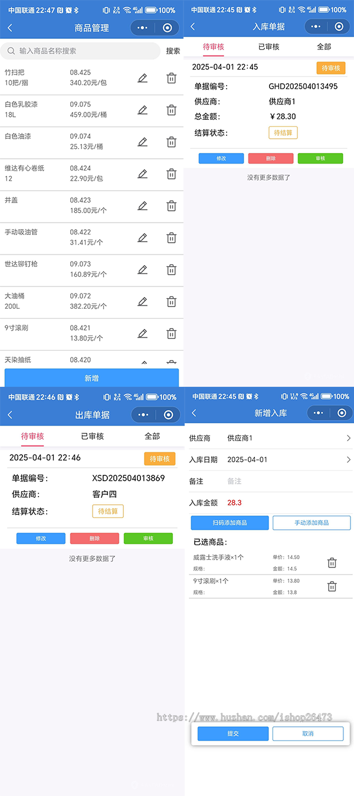This screenshot has height=796, width=354.
Task: Delete the 大油桶 product
Action: pos(171,301)
